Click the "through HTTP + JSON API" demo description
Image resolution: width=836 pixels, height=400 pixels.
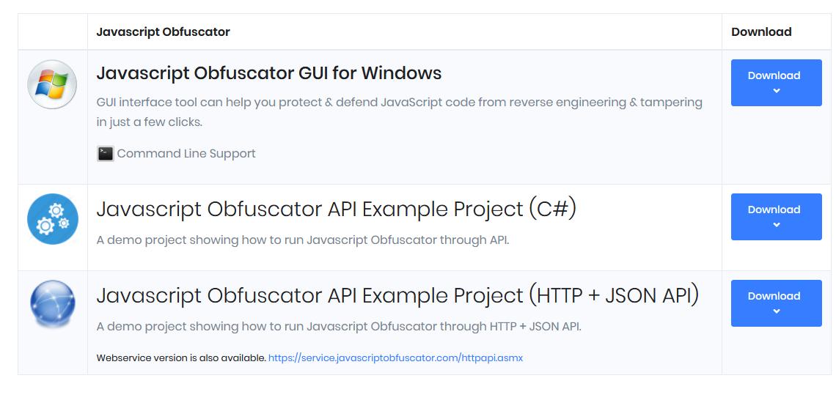click(x=338, y=327)
